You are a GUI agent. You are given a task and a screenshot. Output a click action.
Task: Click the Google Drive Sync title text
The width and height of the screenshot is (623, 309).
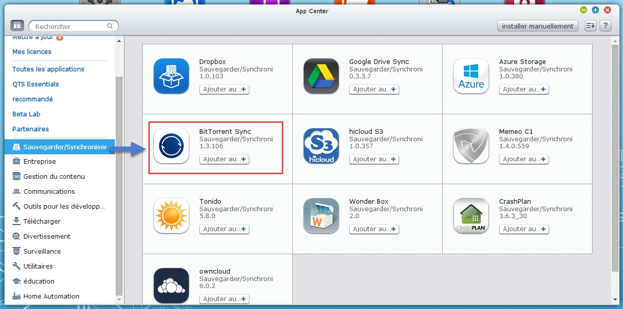(x=379, y=62)
